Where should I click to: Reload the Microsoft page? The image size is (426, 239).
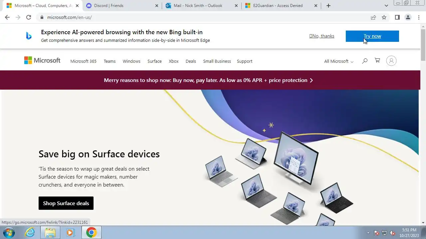[x=29, y=17]
